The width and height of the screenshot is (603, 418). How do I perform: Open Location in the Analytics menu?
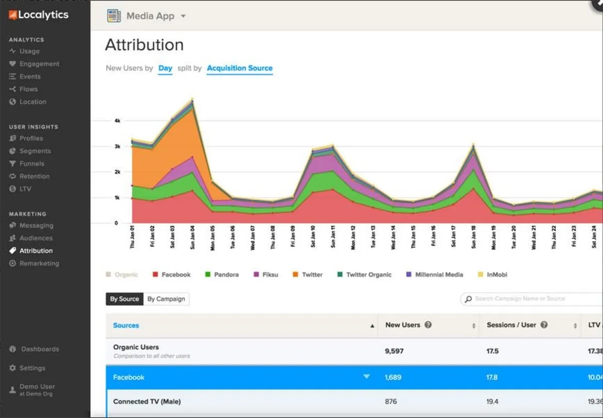(33, 101)
